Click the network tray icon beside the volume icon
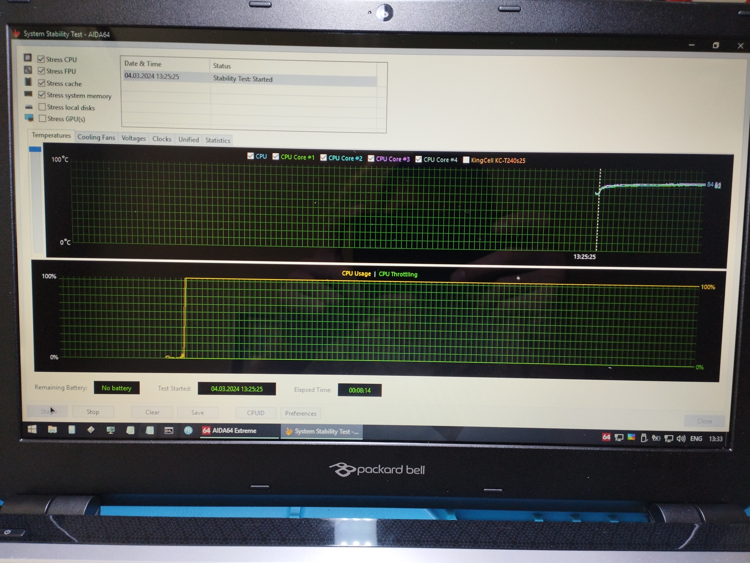 coord(669,439)
